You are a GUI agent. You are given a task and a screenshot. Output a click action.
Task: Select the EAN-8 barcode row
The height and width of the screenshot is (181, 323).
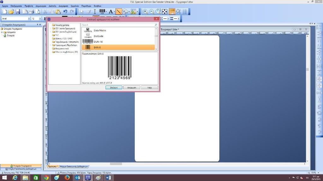(x=118, y=47)
